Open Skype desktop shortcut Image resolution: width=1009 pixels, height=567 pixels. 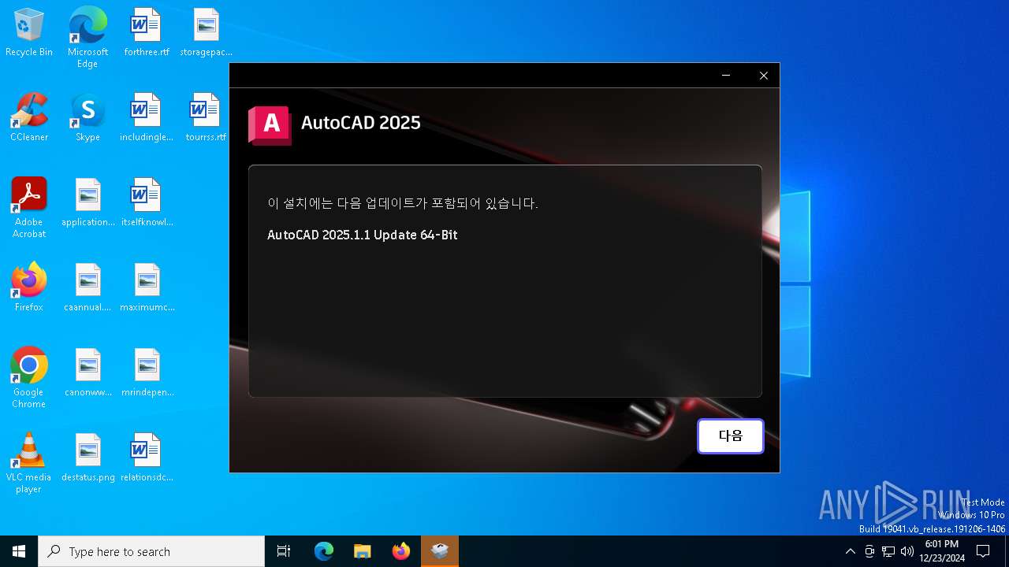coord(87,118)
